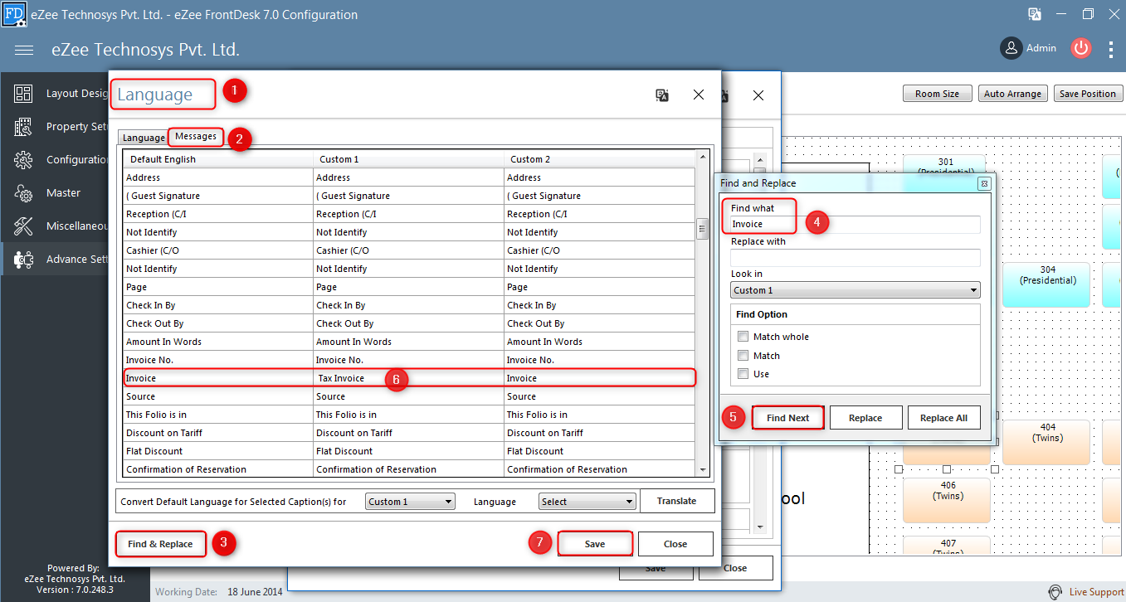This screenshot has width=1126, height=602.
Task: Enable the Use checkbox in Find Option
Action: point(743,374)
